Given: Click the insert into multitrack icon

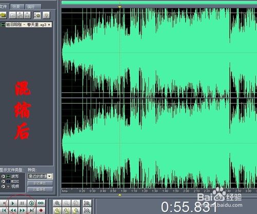Looking at the screenshot, I should point(20,15).
